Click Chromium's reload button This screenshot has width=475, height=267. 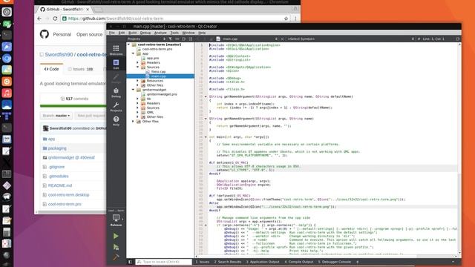55,19
